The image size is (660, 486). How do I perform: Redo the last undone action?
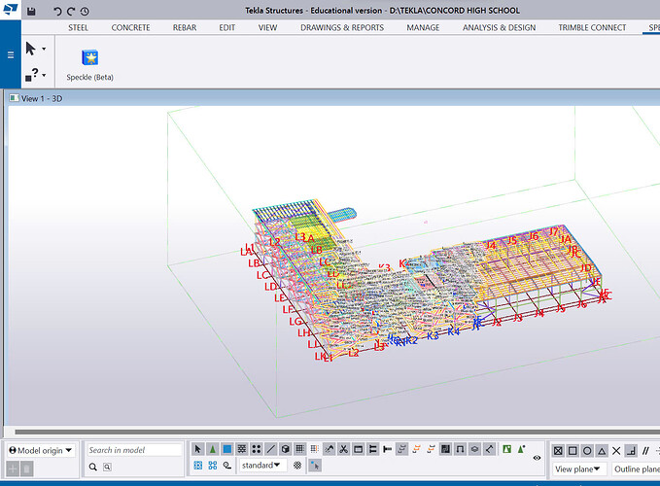pyautogui.click(x=71, y=12)
